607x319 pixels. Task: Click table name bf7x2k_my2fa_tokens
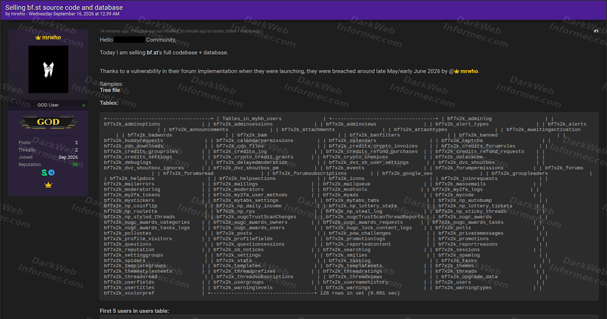(132, 195)
